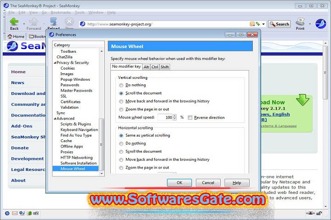Select Popup Windows in category tree
The width and height of the screenshot is (331, 220).
point(75,79)
